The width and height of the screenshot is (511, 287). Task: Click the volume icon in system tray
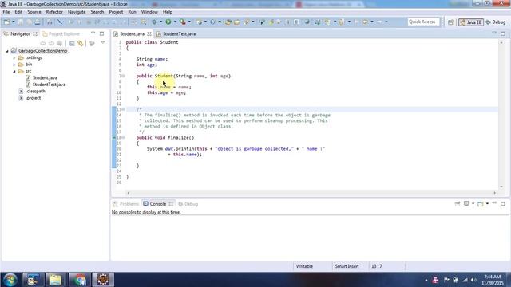coord(473,280)
